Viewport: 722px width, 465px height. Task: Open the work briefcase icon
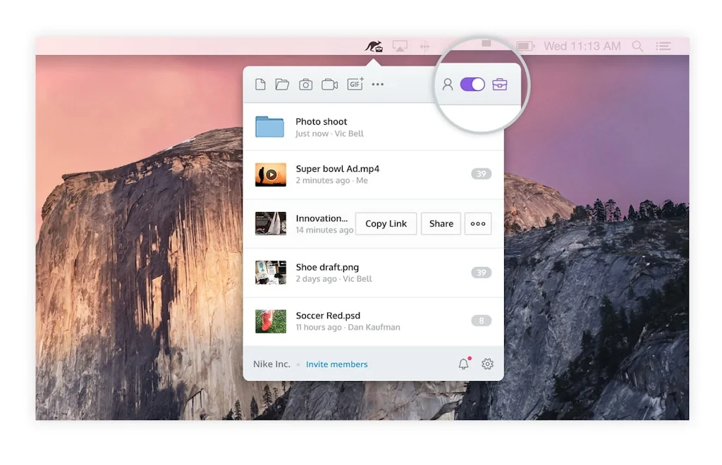coord(500,84)
